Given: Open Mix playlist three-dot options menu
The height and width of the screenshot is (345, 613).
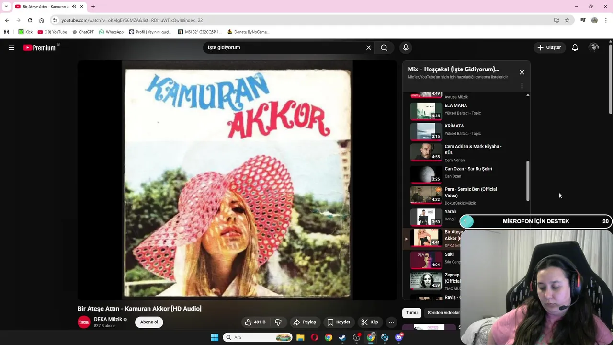Looking at the screenshot, I should tap(522, 86).
